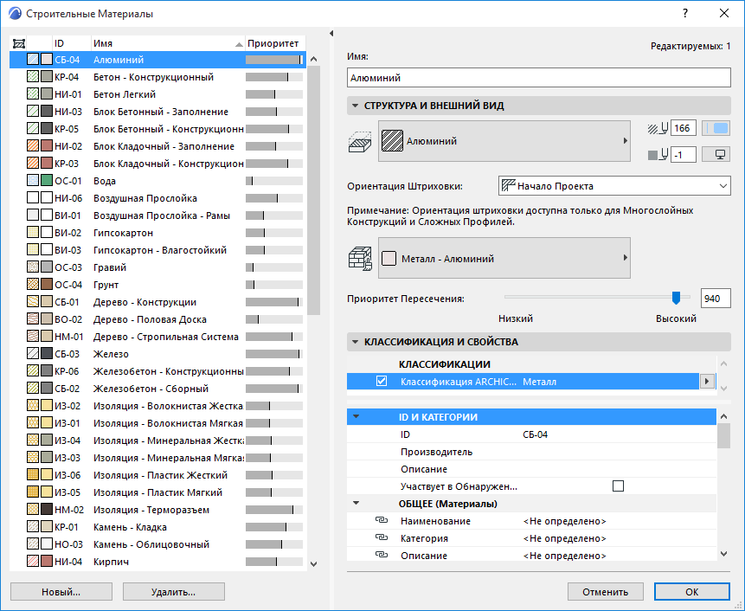
Task: Sort list by Приоритет column header
Action: click(275, 43)
